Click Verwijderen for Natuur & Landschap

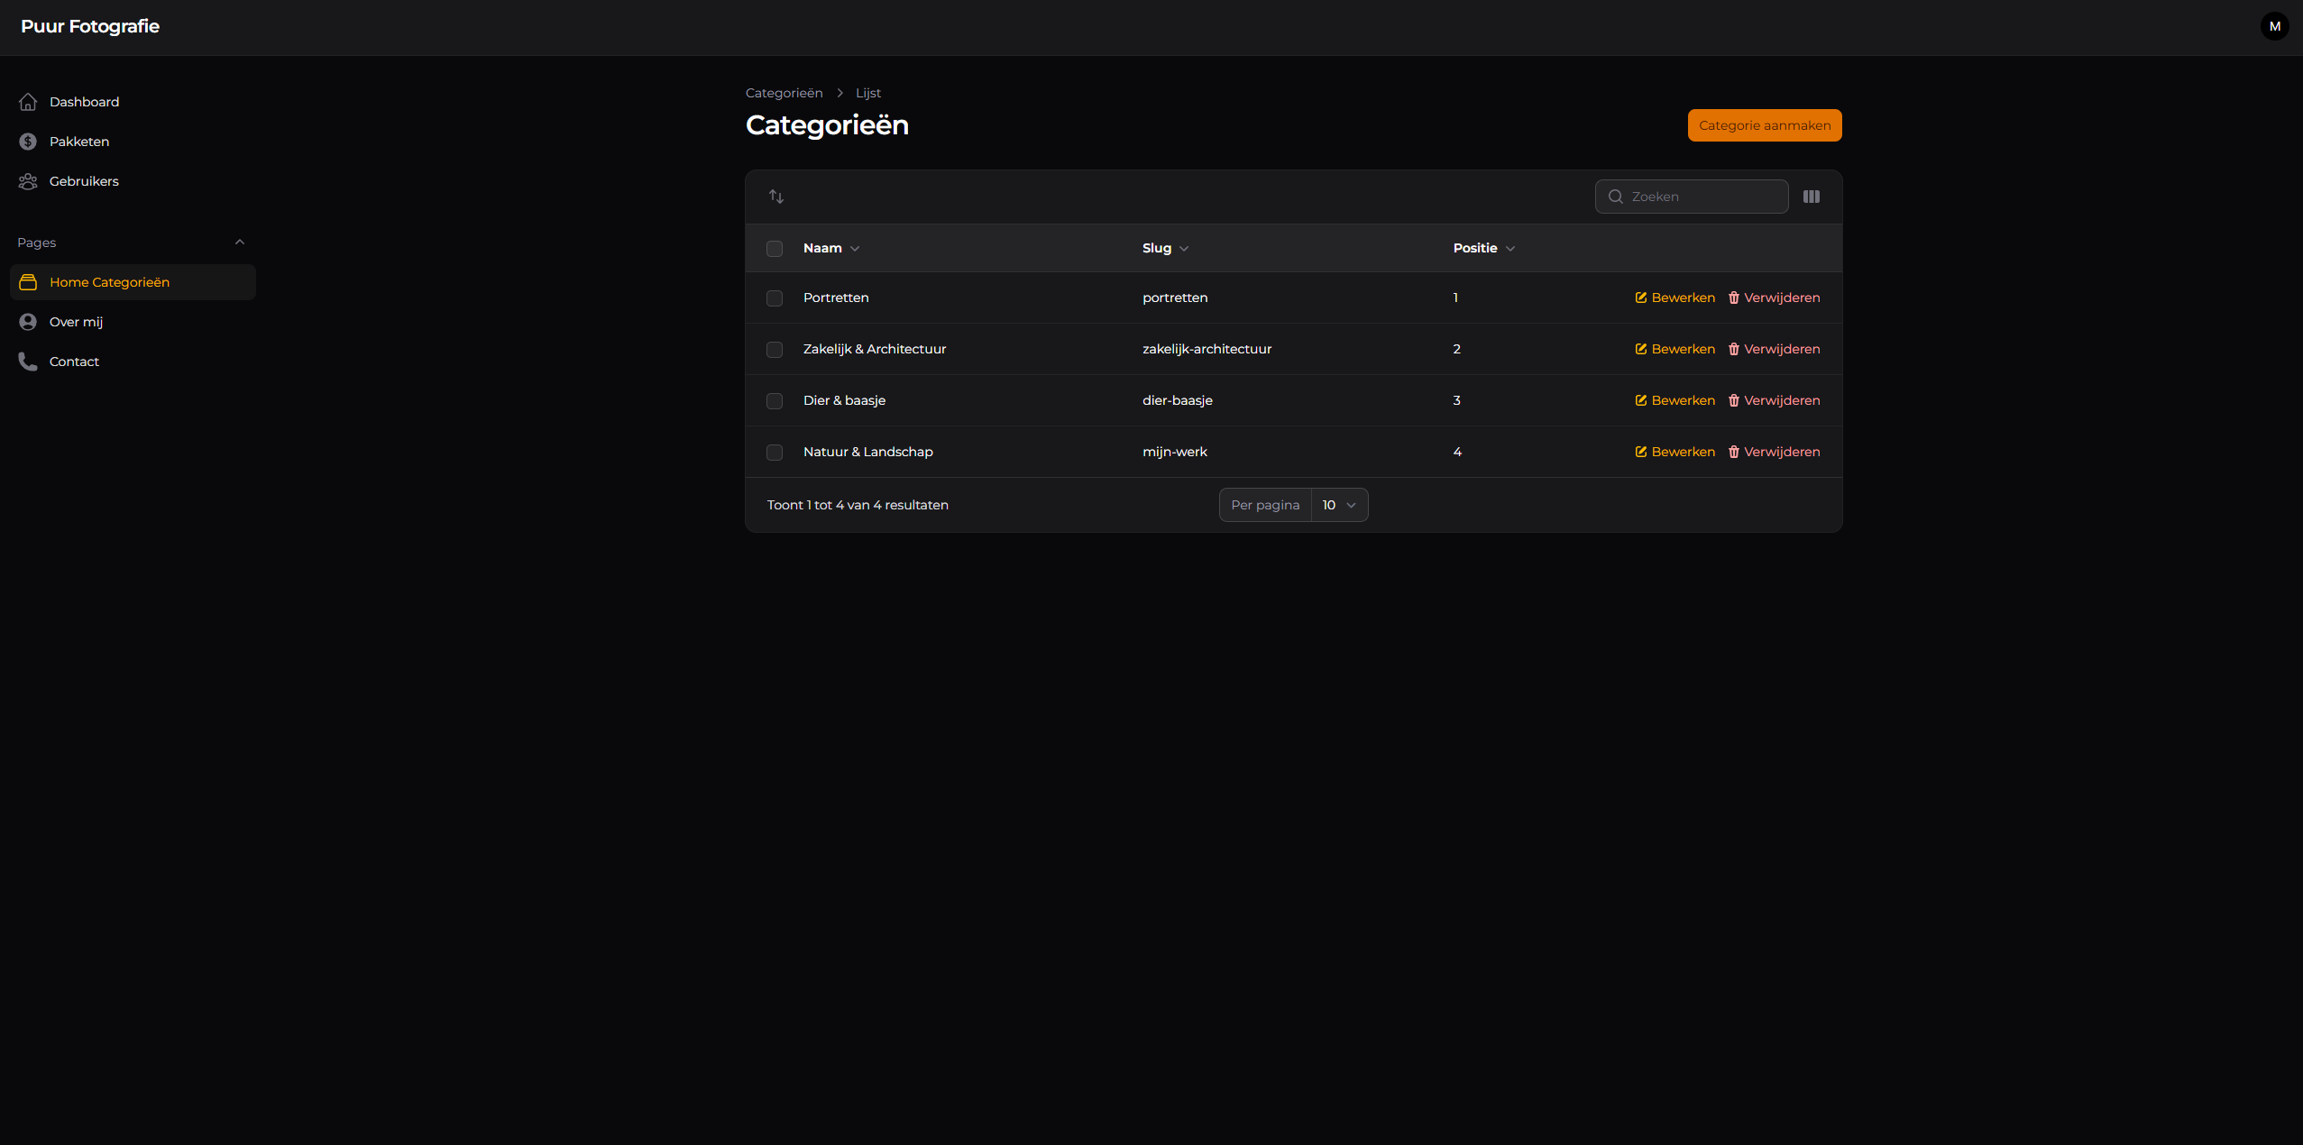tap(1774, 452)
